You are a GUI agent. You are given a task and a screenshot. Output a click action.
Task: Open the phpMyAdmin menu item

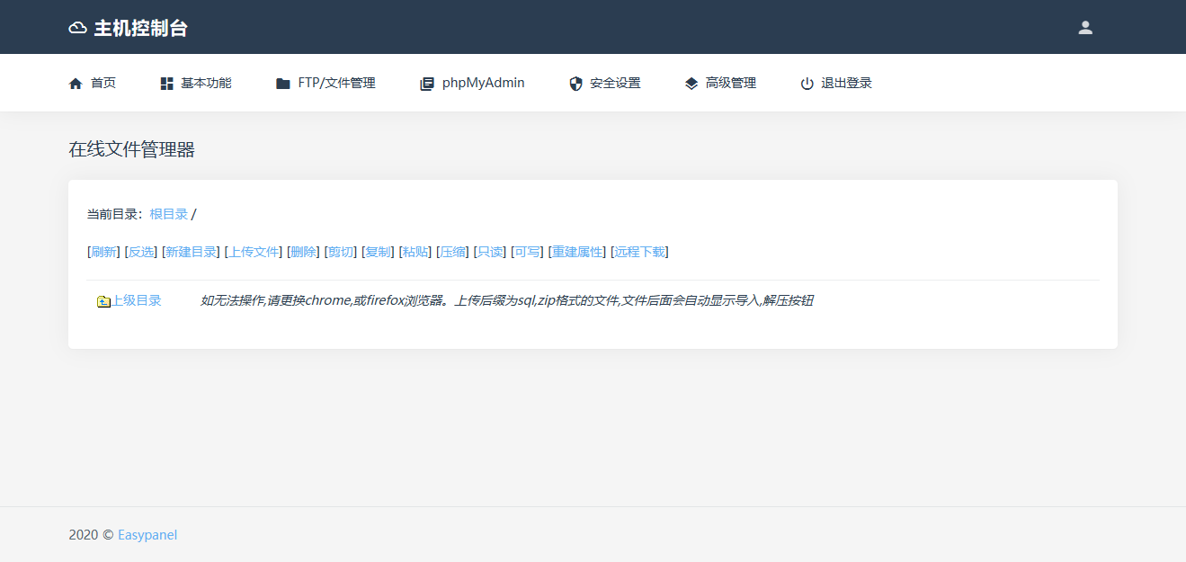coord(483,83)
